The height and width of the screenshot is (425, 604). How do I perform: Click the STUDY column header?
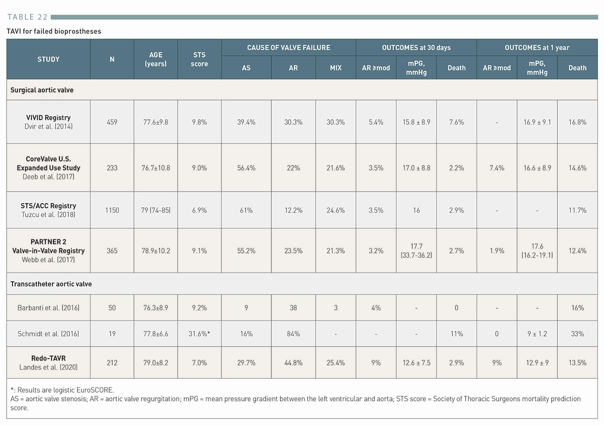coord(48,59)
